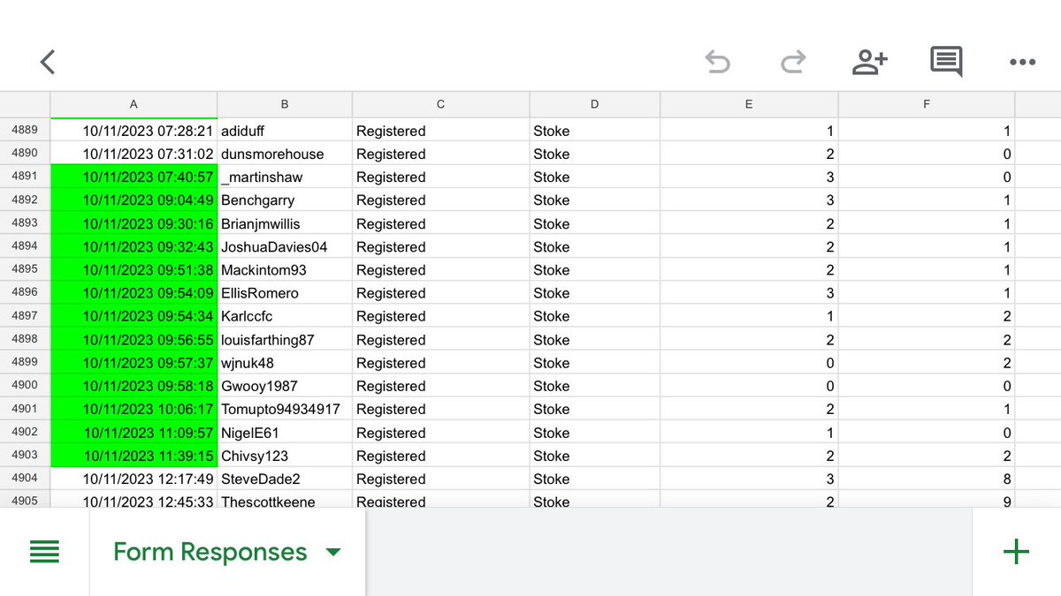
Task: Select row header 4896
Action: coord(25,292)
